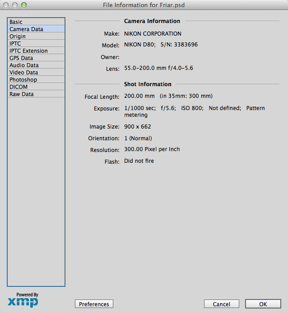Switch to the IPTC panel
288x313 pixels.
(x=36, y=43)
